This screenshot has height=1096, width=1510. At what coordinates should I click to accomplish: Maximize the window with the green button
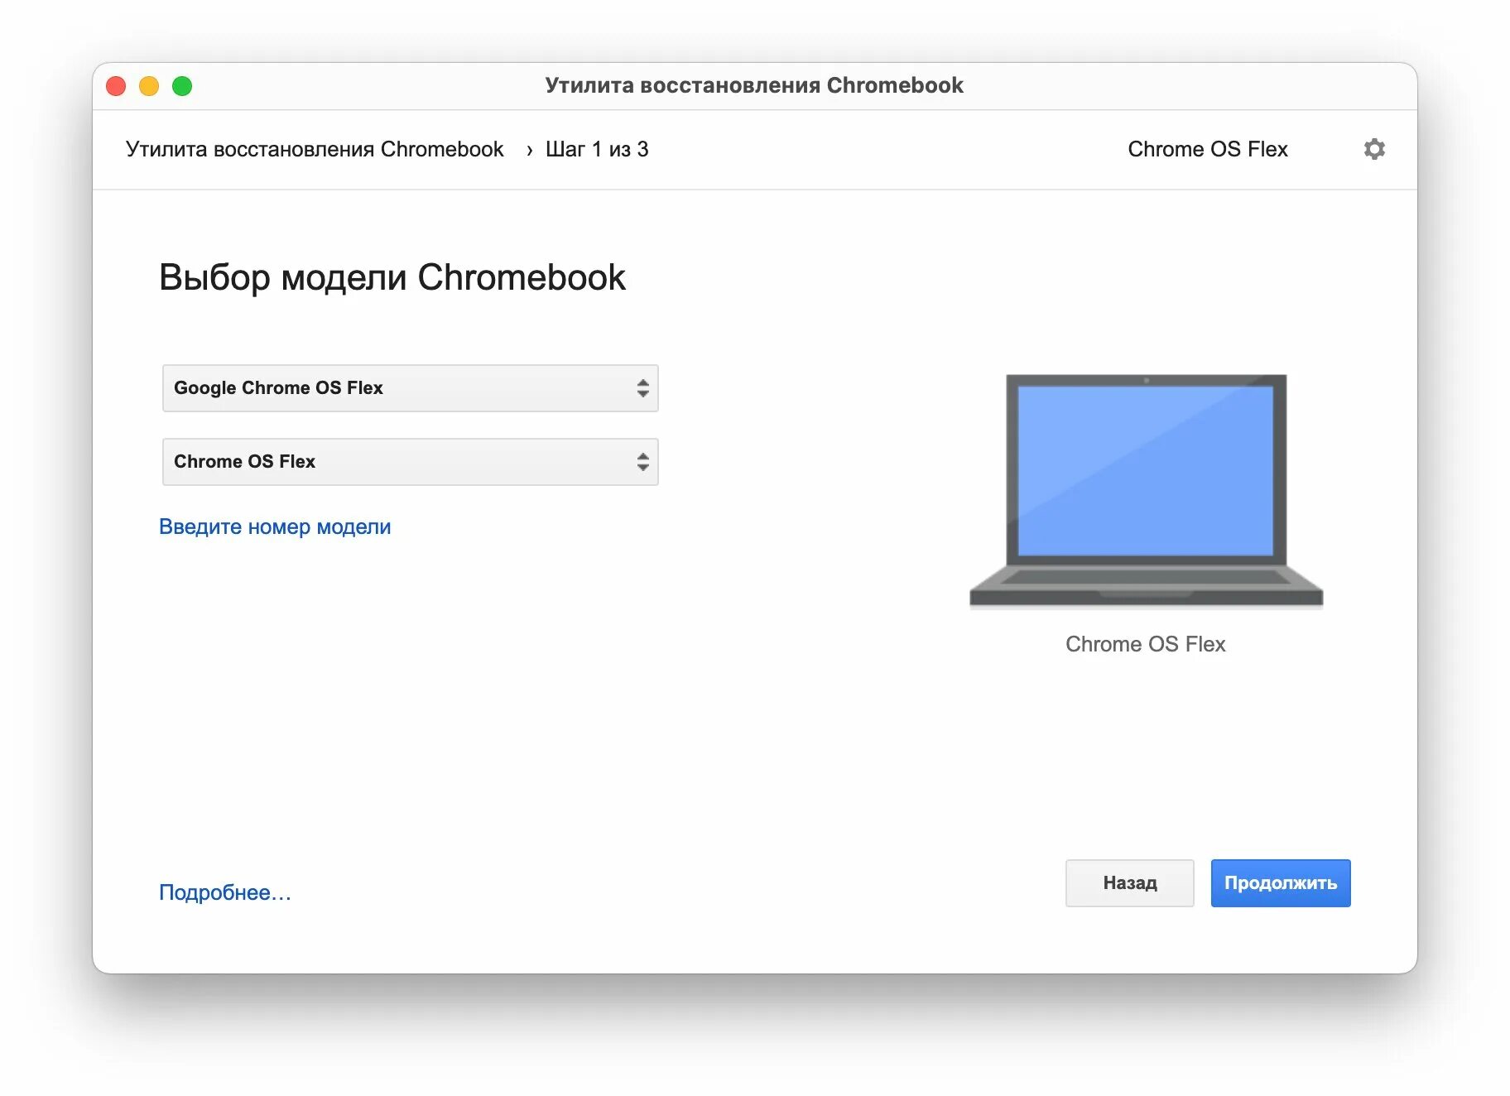182,86
